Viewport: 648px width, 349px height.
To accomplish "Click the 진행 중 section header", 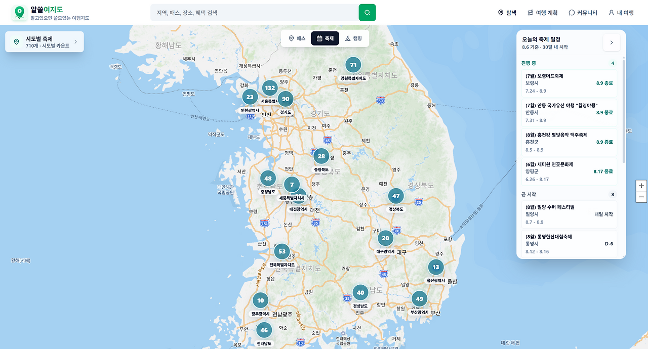I will pyautogui.click(x=568, y=63).
